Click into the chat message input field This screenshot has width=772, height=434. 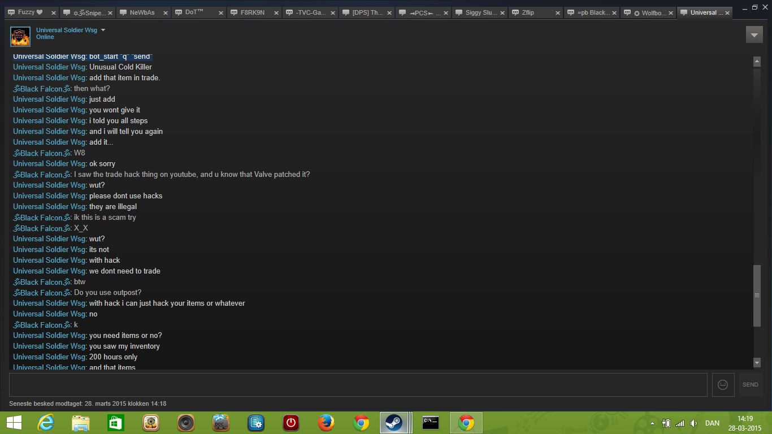358,384
